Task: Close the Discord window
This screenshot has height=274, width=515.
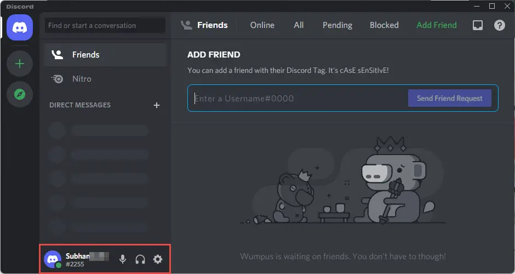Action: coord(507,6)
